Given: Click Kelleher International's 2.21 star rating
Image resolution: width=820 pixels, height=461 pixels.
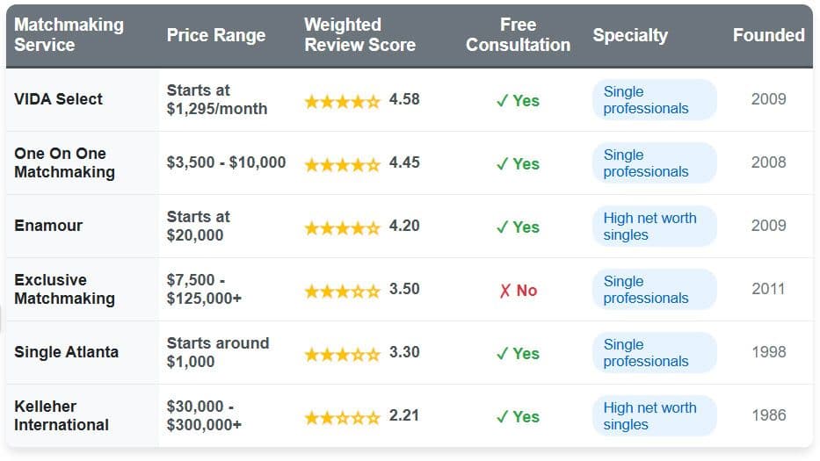Looking at the screenshot, I should 342,417.
